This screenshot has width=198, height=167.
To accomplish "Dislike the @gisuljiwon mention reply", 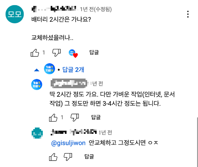I will pos(68,157).
